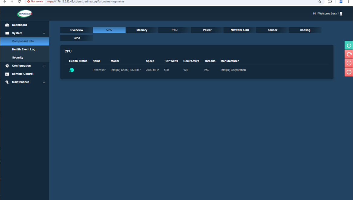Viewport: 353px width, 200px height.
Task: Open the user profile icon
Action: pyautogui.click(x=341, y=14)
